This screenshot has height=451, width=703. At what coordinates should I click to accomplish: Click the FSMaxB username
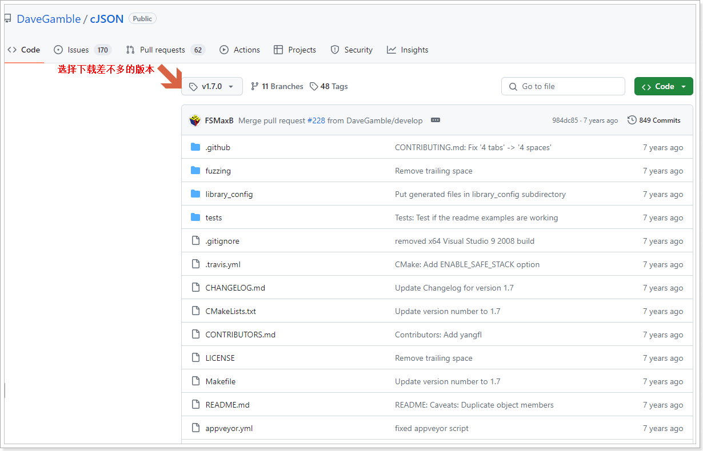point(219,120)
